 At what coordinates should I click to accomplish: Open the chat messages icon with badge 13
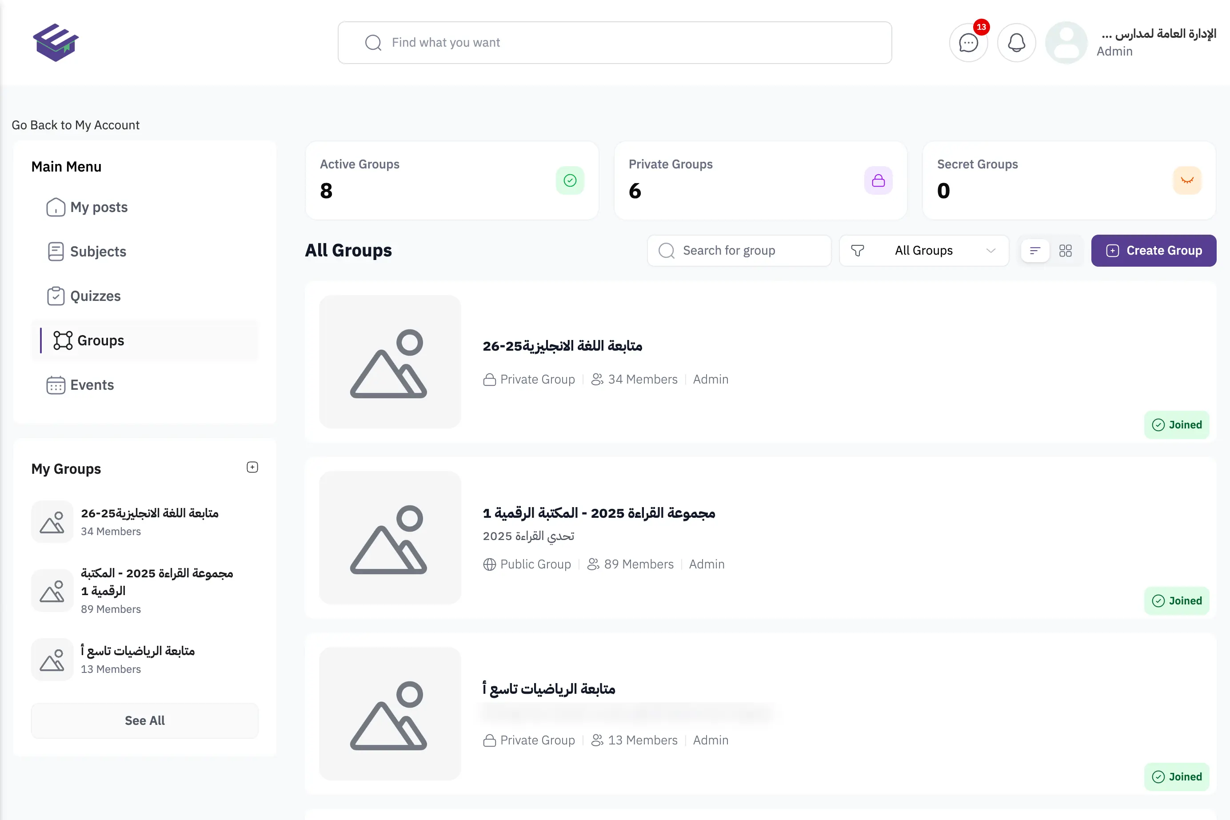click(968, 43)
